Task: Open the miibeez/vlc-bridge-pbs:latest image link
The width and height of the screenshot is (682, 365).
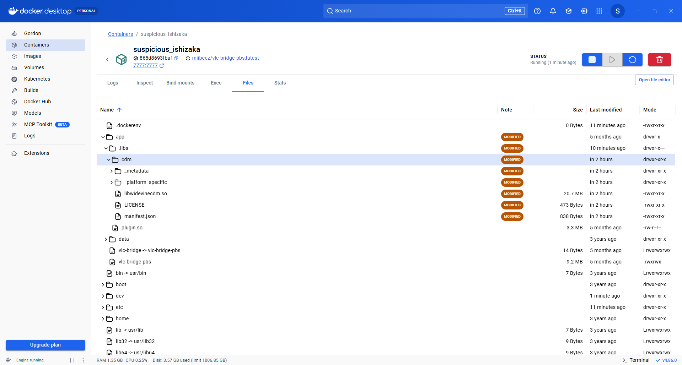Action: point(225,58)
